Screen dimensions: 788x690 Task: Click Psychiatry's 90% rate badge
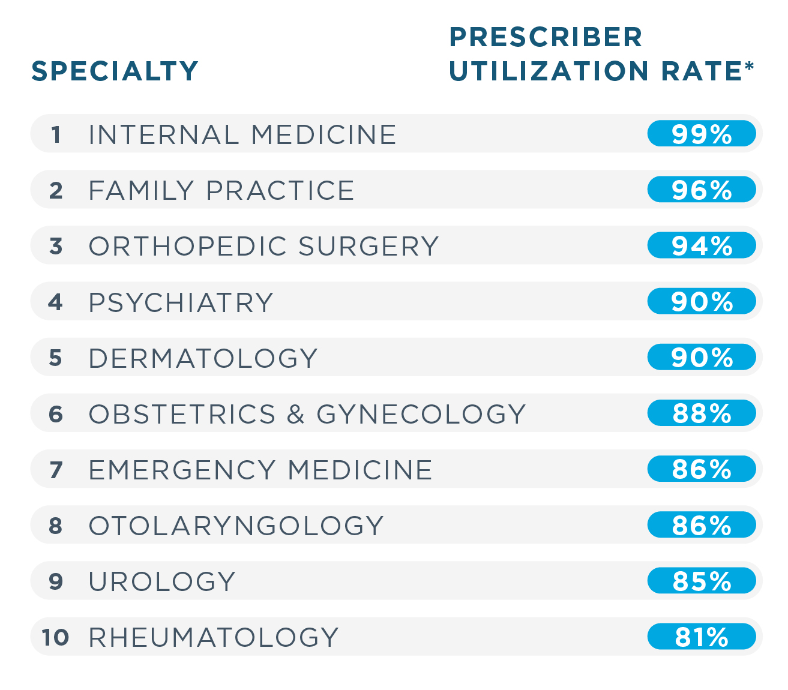(x=701, y=301)
